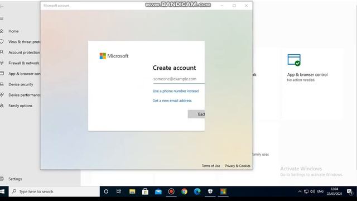Toggle the hamburger navigation menu

click(x=2, y=18)
